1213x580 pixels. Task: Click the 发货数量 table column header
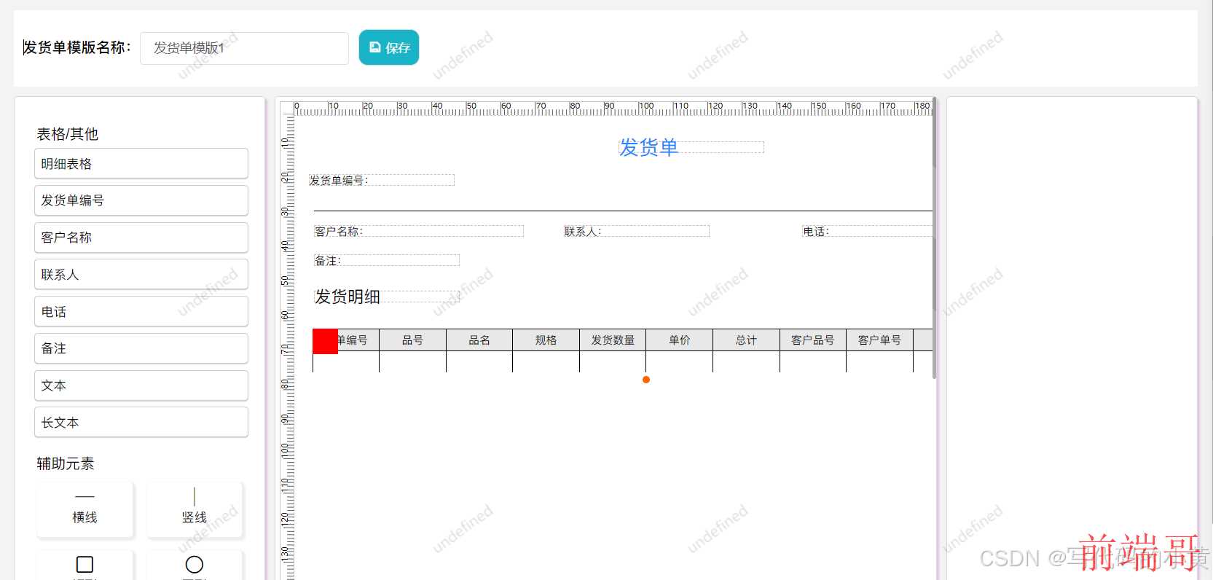(x=613, y=340)
